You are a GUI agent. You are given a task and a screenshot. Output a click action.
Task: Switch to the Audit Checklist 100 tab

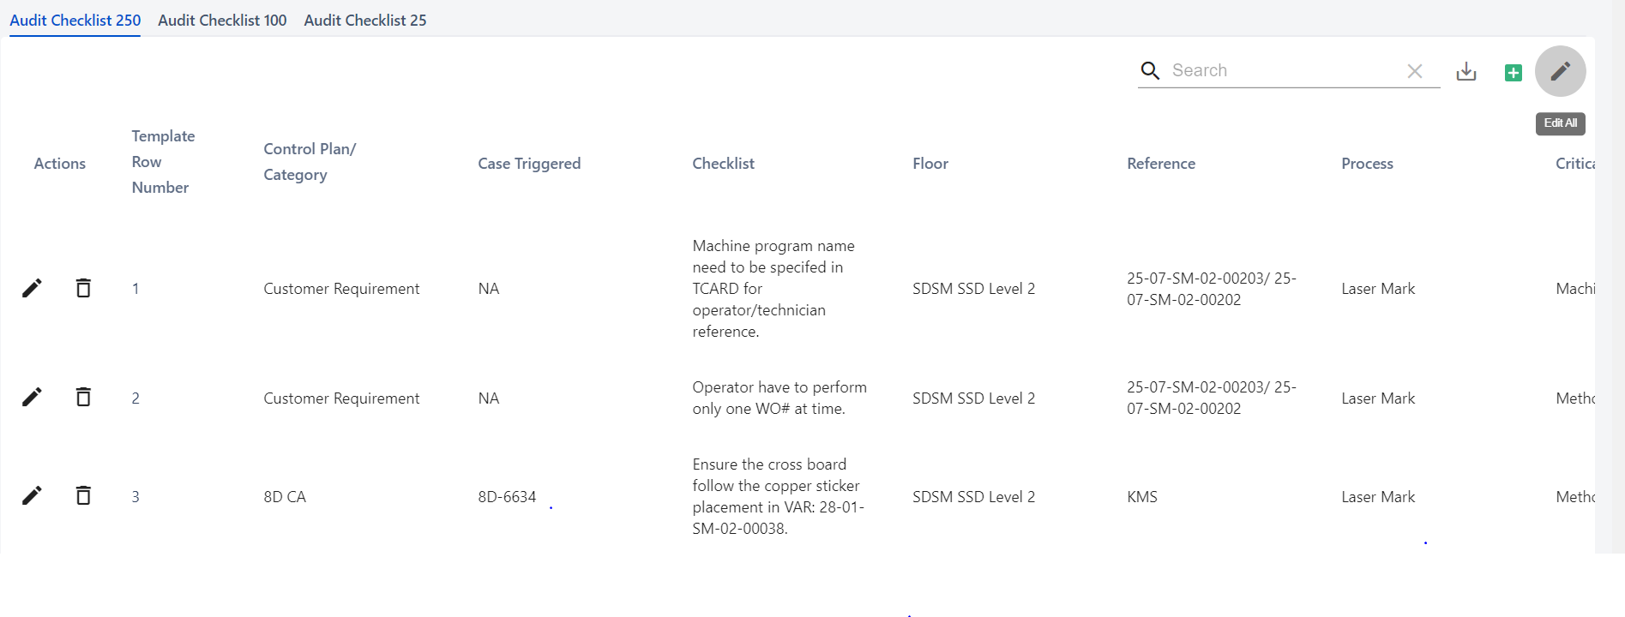(221, 20)
